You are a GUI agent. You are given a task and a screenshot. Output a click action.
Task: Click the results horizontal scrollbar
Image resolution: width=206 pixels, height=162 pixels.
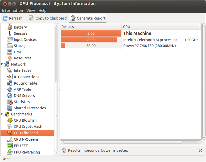[123, 142]
